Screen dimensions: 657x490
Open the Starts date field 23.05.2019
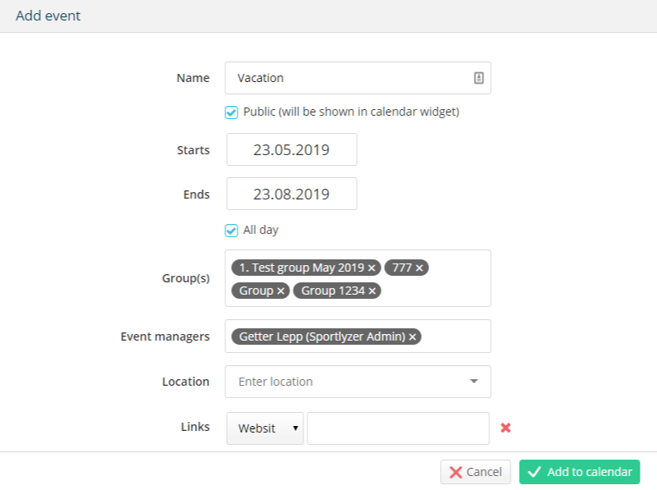(x=292, y=149)
